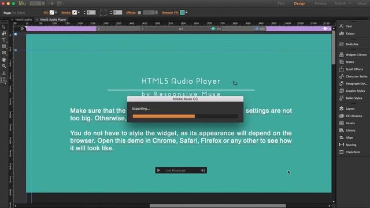Click the teal Browser Fill swatch
This screenshot has height=208, width=370.
click(x=182, y=13)
